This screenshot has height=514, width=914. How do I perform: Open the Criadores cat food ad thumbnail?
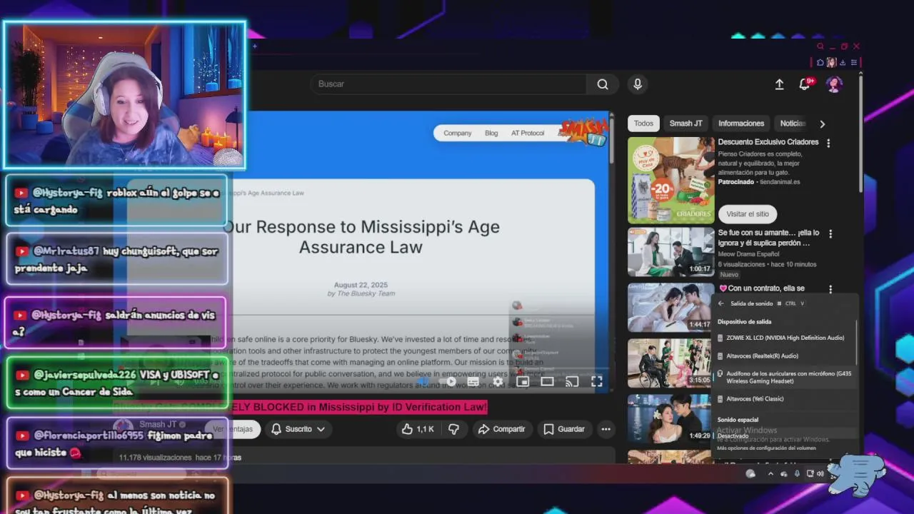(x=671, y=180)
